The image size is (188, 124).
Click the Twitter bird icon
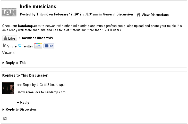[20, 45]
